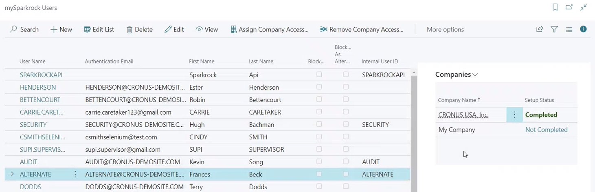Viewport: 595px width, 192px height.
Task: Click Last Name column header
Action: point(261,62)
